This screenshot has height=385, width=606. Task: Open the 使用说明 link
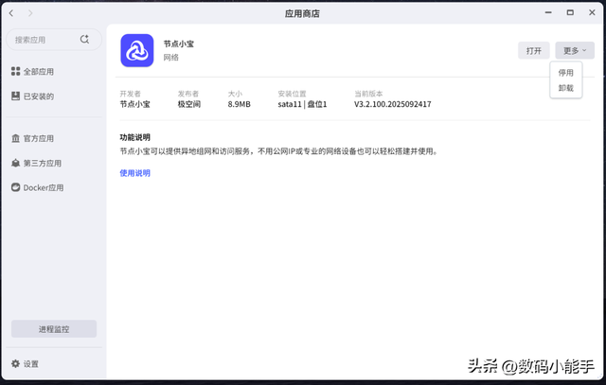[x=134, y=173]
